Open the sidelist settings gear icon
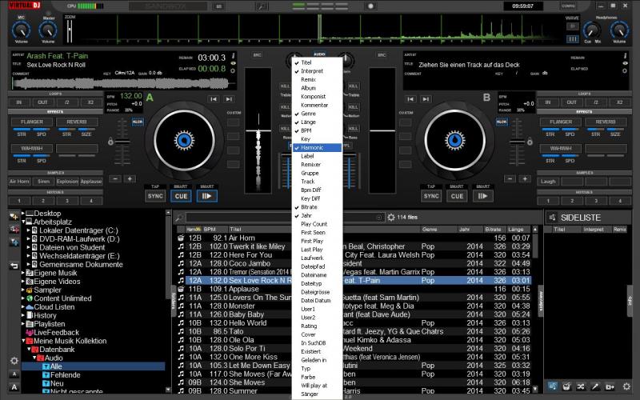 point(628,387)
